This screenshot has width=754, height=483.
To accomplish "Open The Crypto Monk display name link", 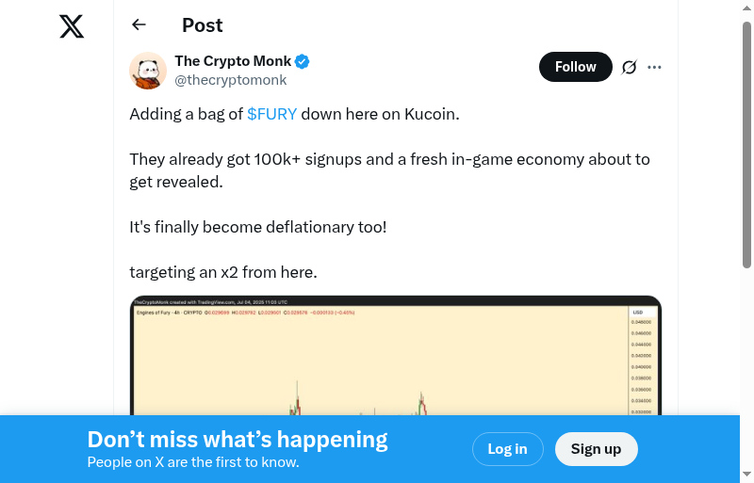I will (233, 61).
